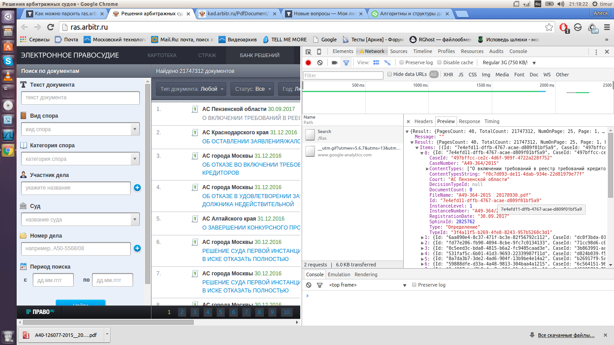Filter requests by Img type

click(486, 75)
